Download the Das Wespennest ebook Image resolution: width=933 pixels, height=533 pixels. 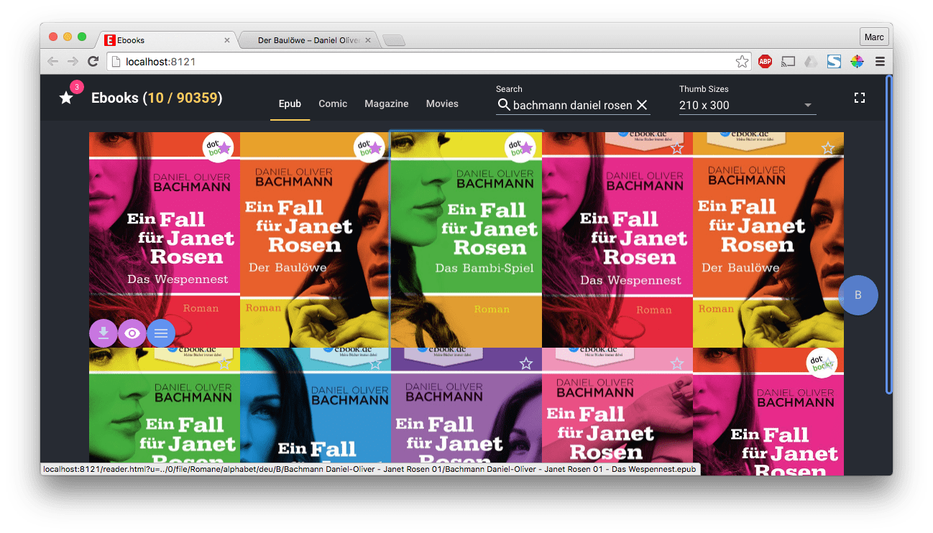point(104,333)
